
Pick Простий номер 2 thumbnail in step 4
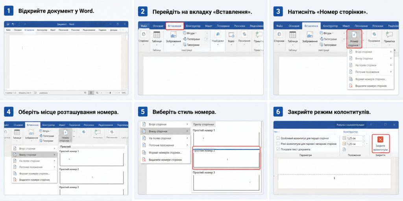92,177
